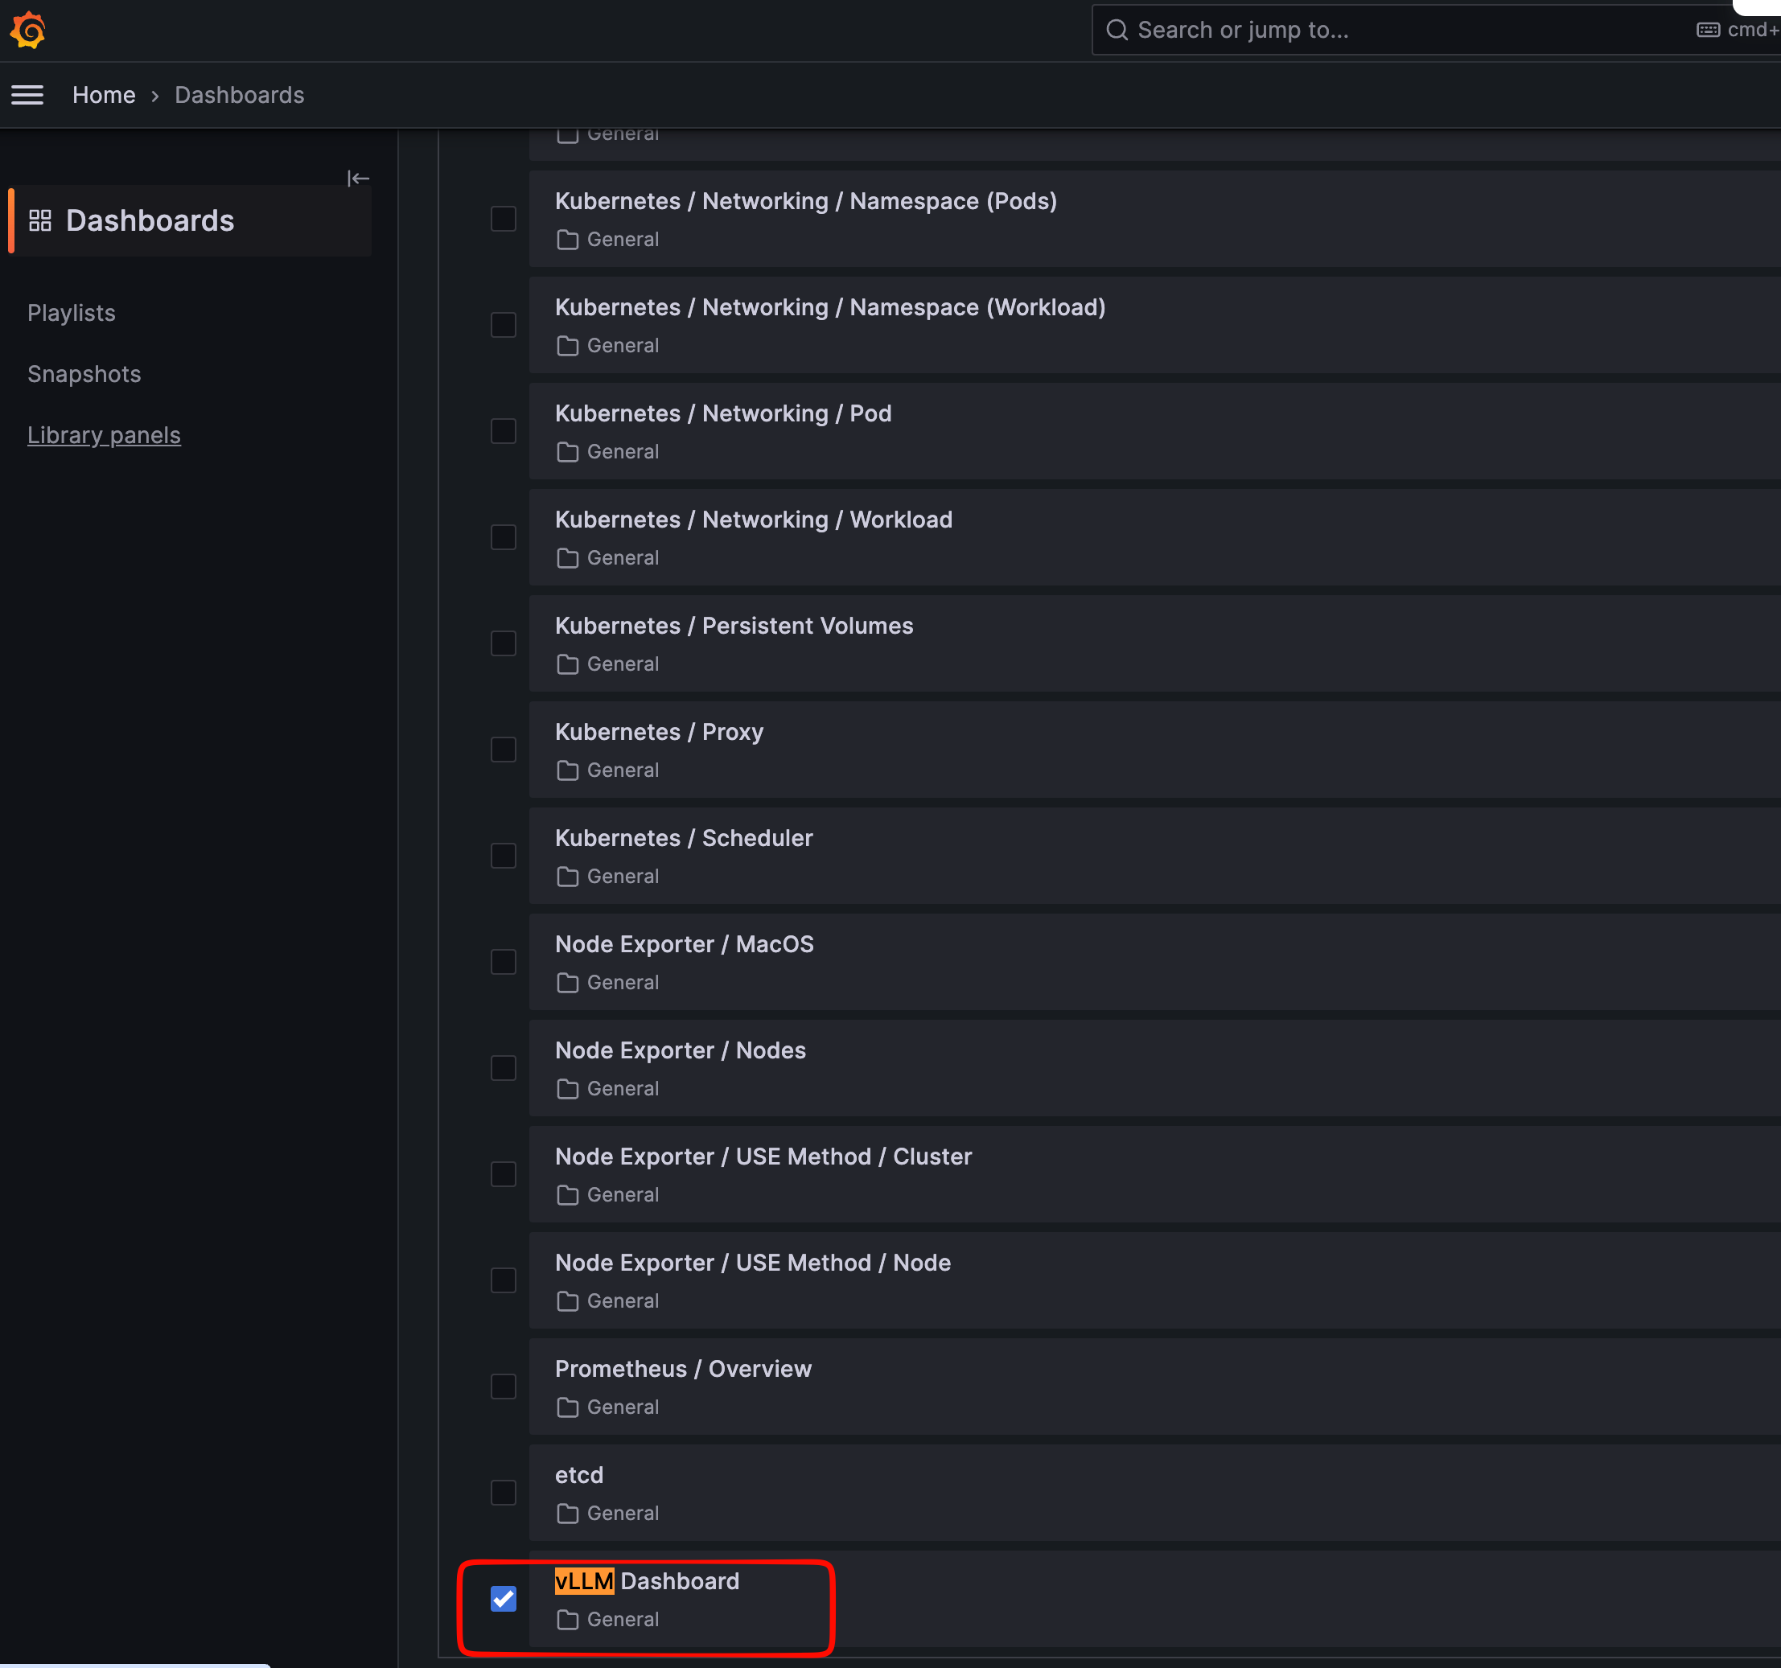Open the Playlists section

point(72,313)
